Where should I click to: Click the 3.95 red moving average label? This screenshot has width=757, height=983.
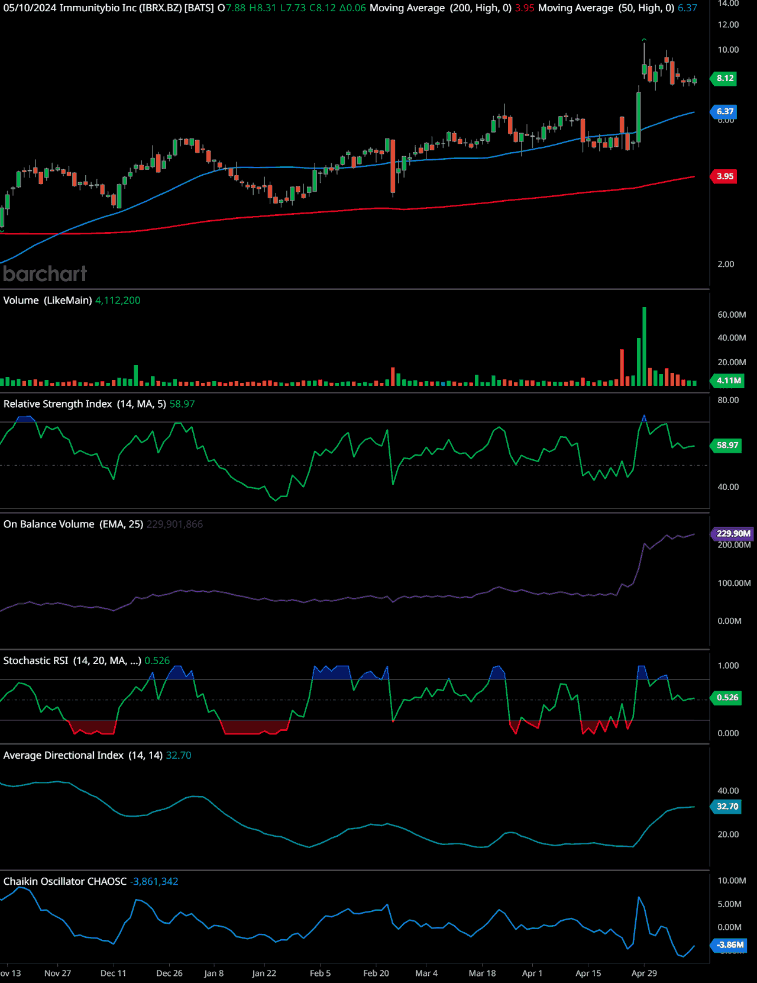[724, 176]
